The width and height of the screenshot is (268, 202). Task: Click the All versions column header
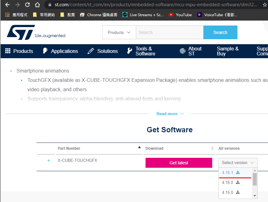tap(229, 148)
